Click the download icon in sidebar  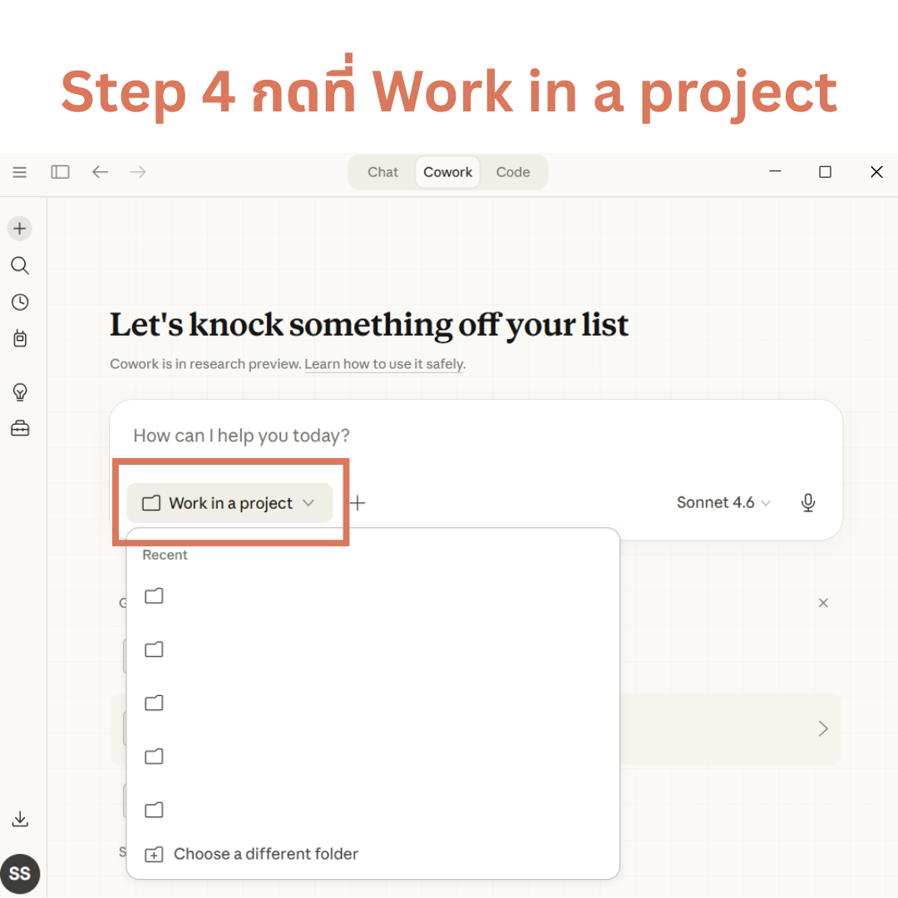click(20, 820)
